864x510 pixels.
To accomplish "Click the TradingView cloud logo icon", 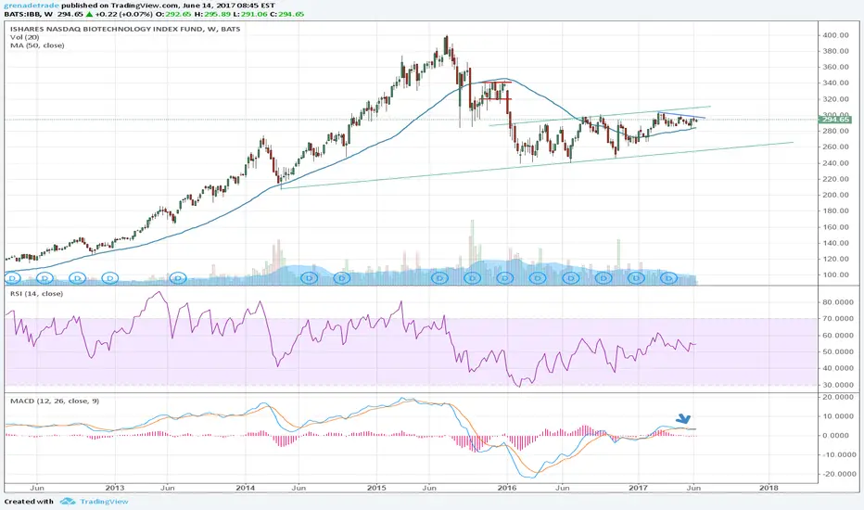I will 68,501.
